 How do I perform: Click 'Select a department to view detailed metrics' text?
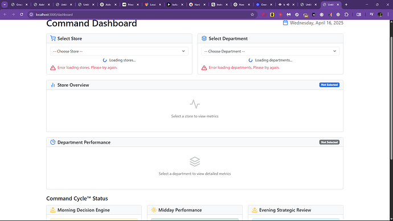(x=195, y=174)
